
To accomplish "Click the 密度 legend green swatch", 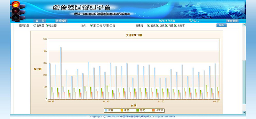I will click(138, 110).
